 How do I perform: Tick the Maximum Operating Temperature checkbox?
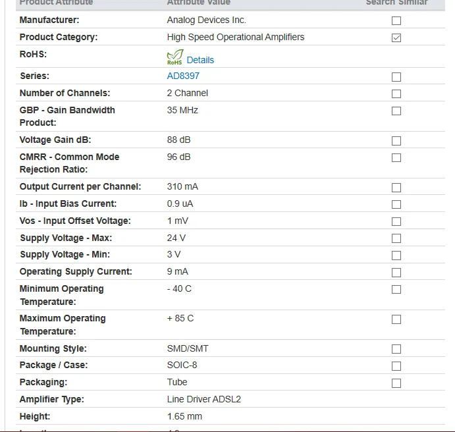pos(396,319)
